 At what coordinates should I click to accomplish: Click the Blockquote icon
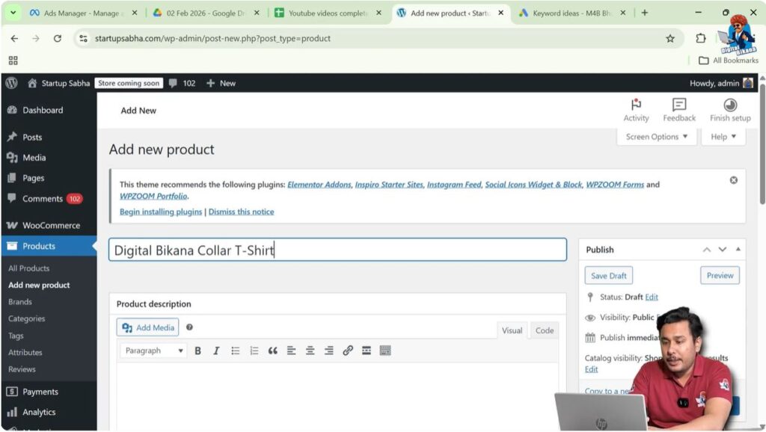coord(273,350)
